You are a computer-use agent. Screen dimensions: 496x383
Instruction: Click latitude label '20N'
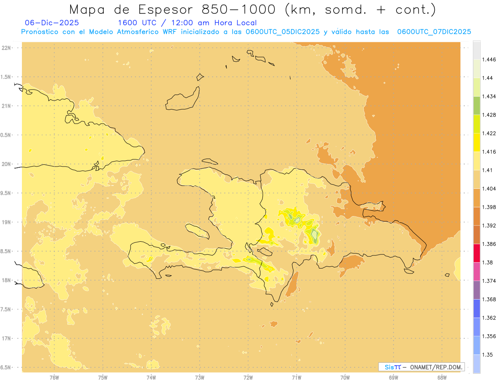7,164
